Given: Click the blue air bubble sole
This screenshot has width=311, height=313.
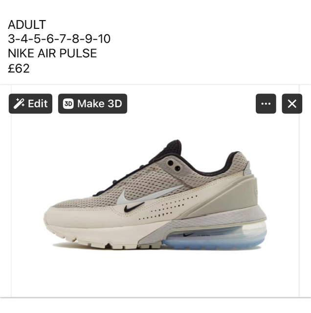Looking at the screenshot, I should pos(215,239).
